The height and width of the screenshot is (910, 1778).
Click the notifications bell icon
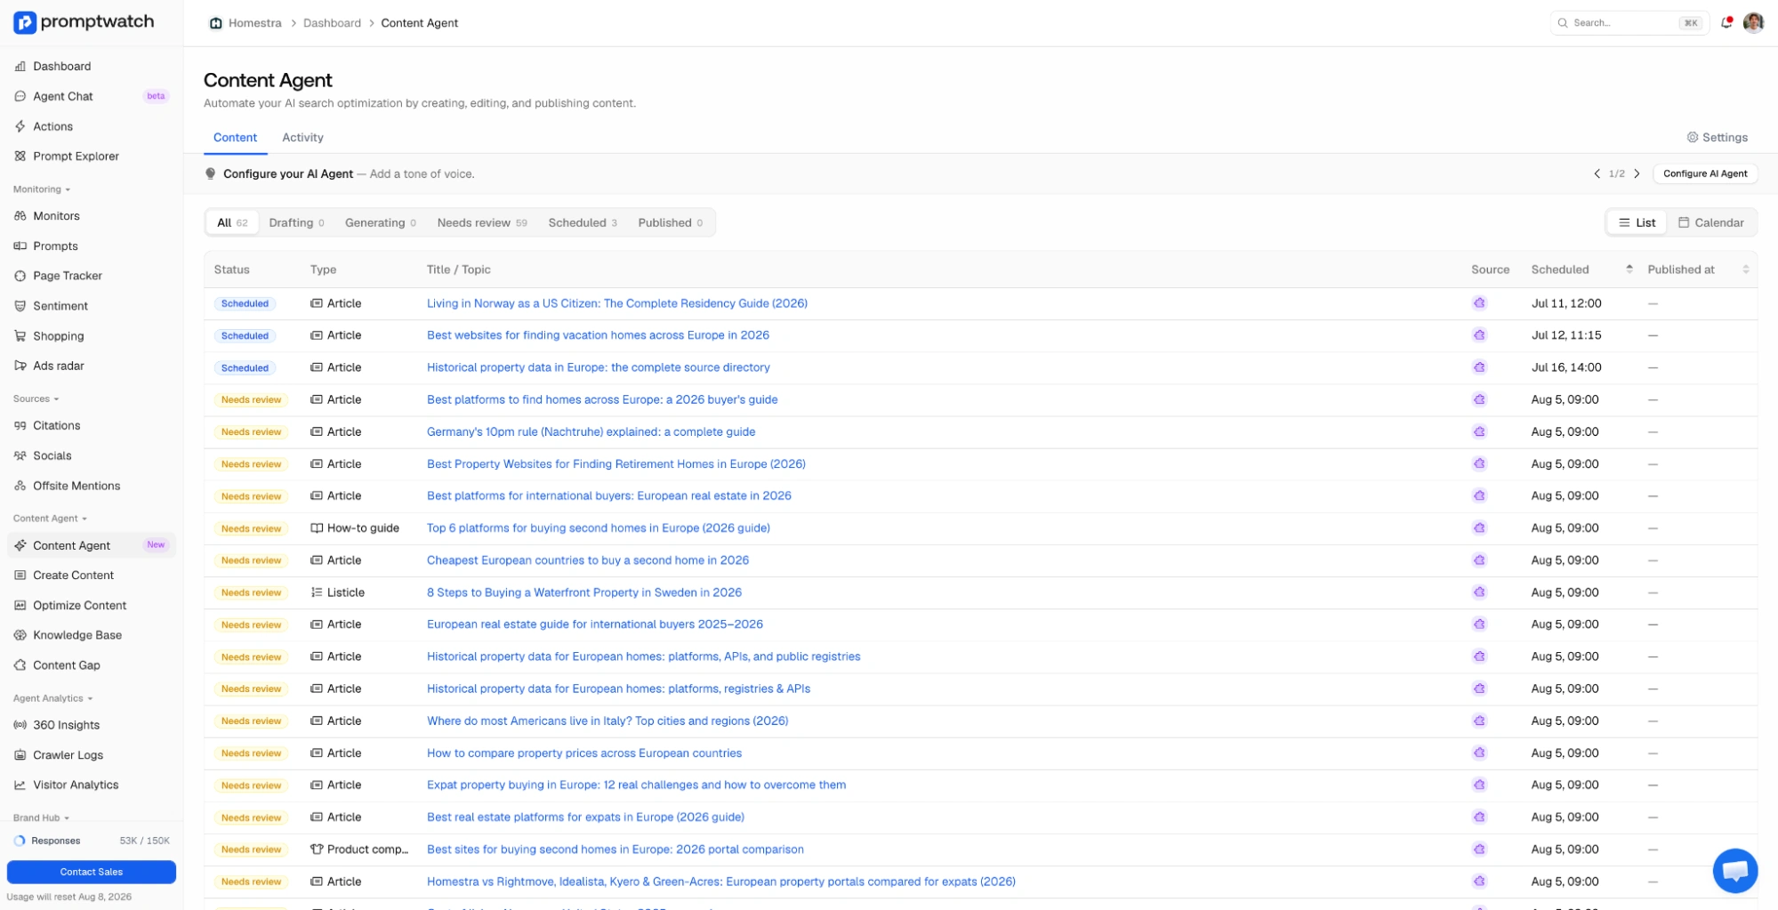pos(1726,22)
